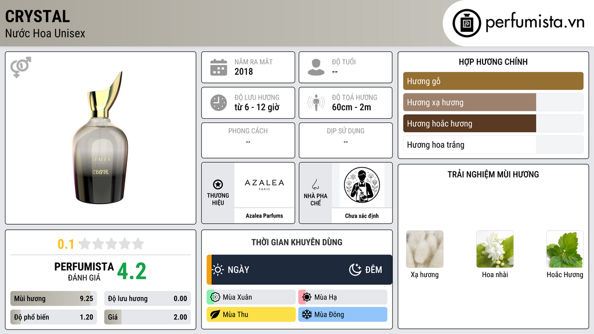
Task: Select the Hoa nhài note image
Action: click(495, 249)
